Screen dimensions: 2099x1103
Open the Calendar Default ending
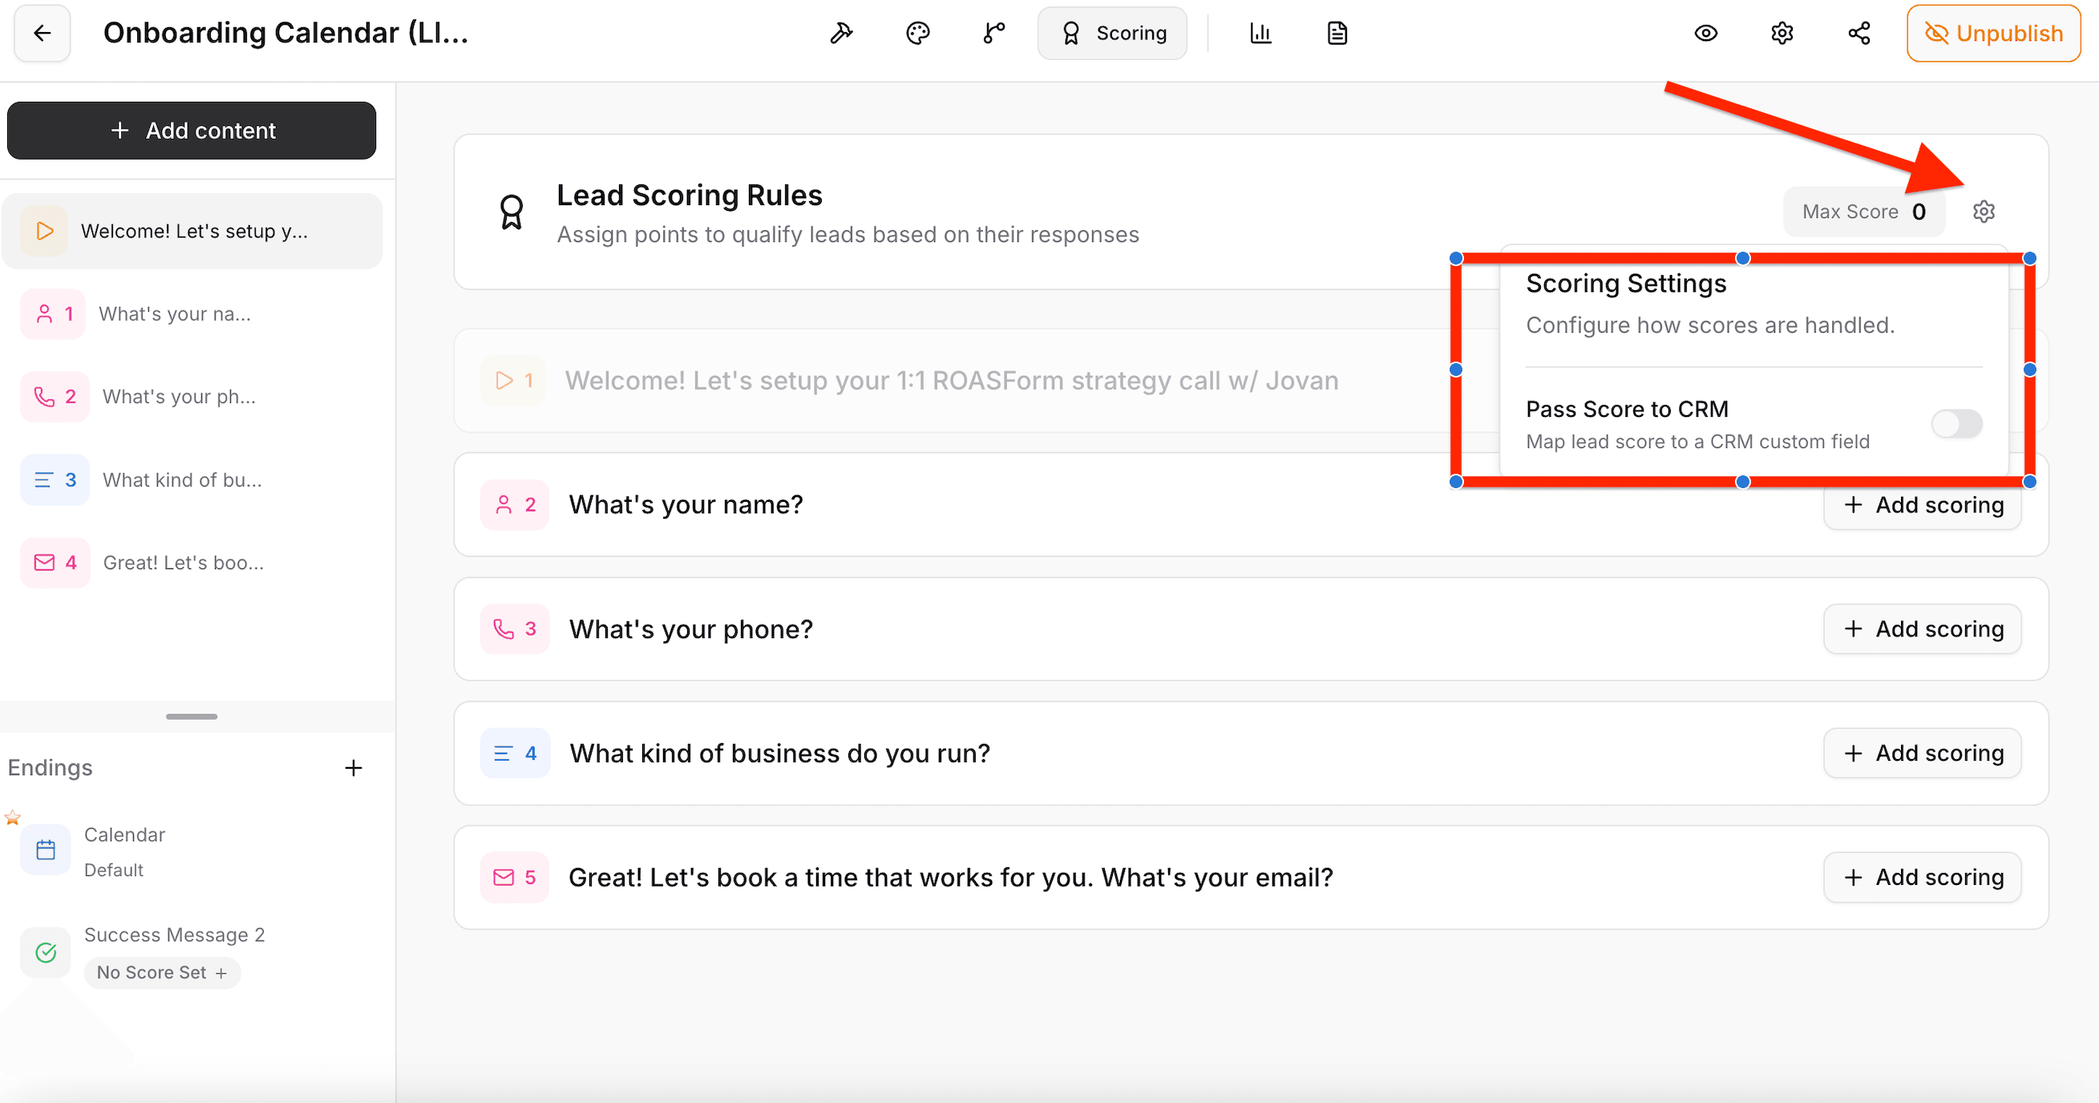tap(192, 851)
